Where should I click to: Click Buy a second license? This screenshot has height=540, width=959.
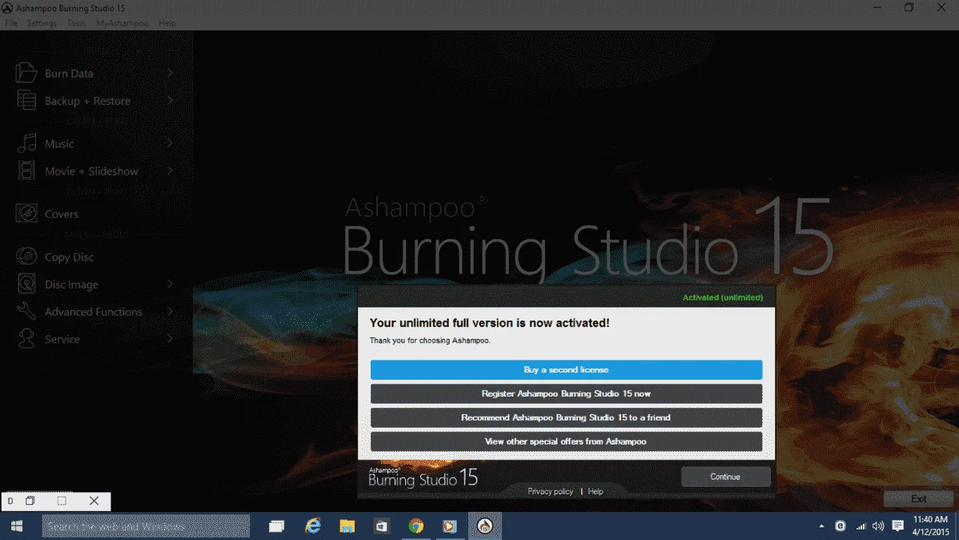click(x=566, y=370)
